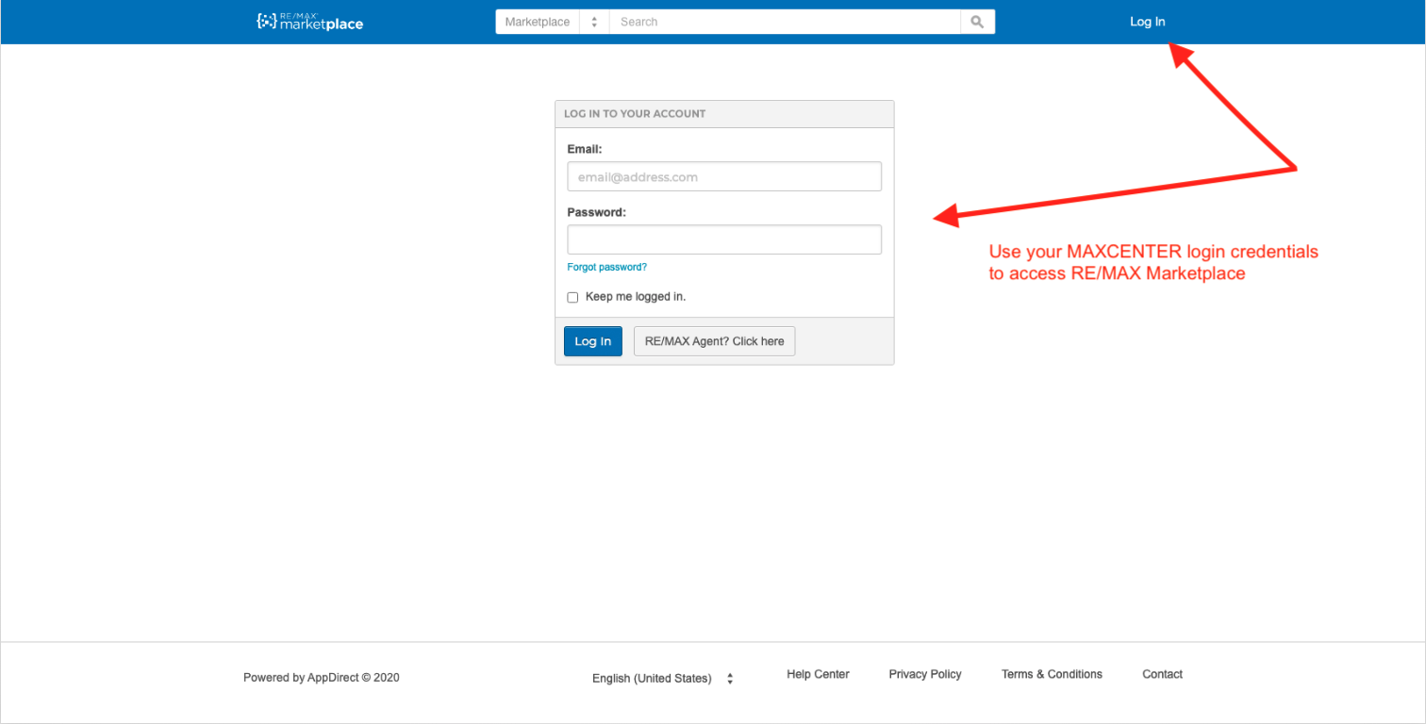Screen dimensions: 1426x724
Task: Open the Terms & Conditions footer link
Action: [x=1052, y=674]
